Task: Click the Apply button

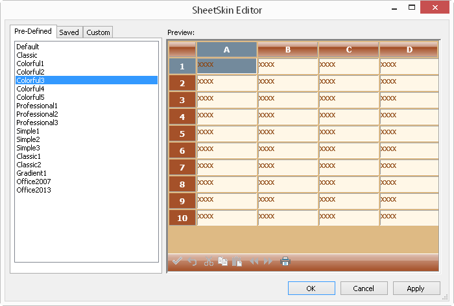Action: click(x=416, y=288)
